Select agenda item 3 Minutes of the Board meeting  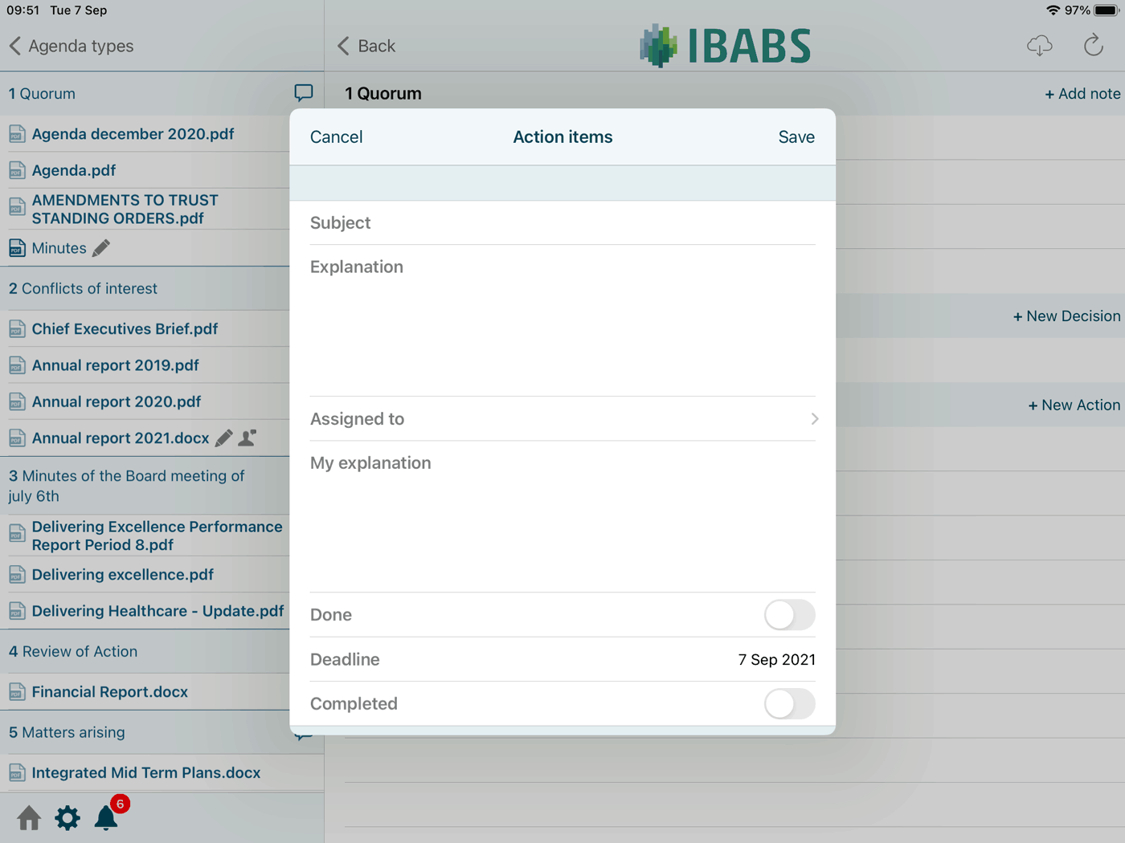(x=126, y=486)
